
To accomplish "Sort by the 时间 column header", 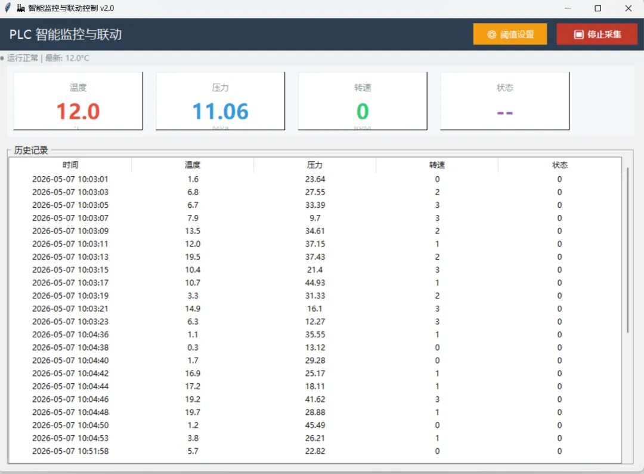I will (70, 165).
